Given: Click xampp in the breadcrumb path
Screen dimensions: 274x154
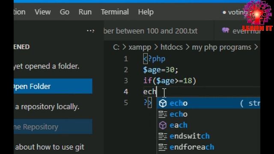Looking at the screenshot, I should pyautogui.click(x=140, y=47).
